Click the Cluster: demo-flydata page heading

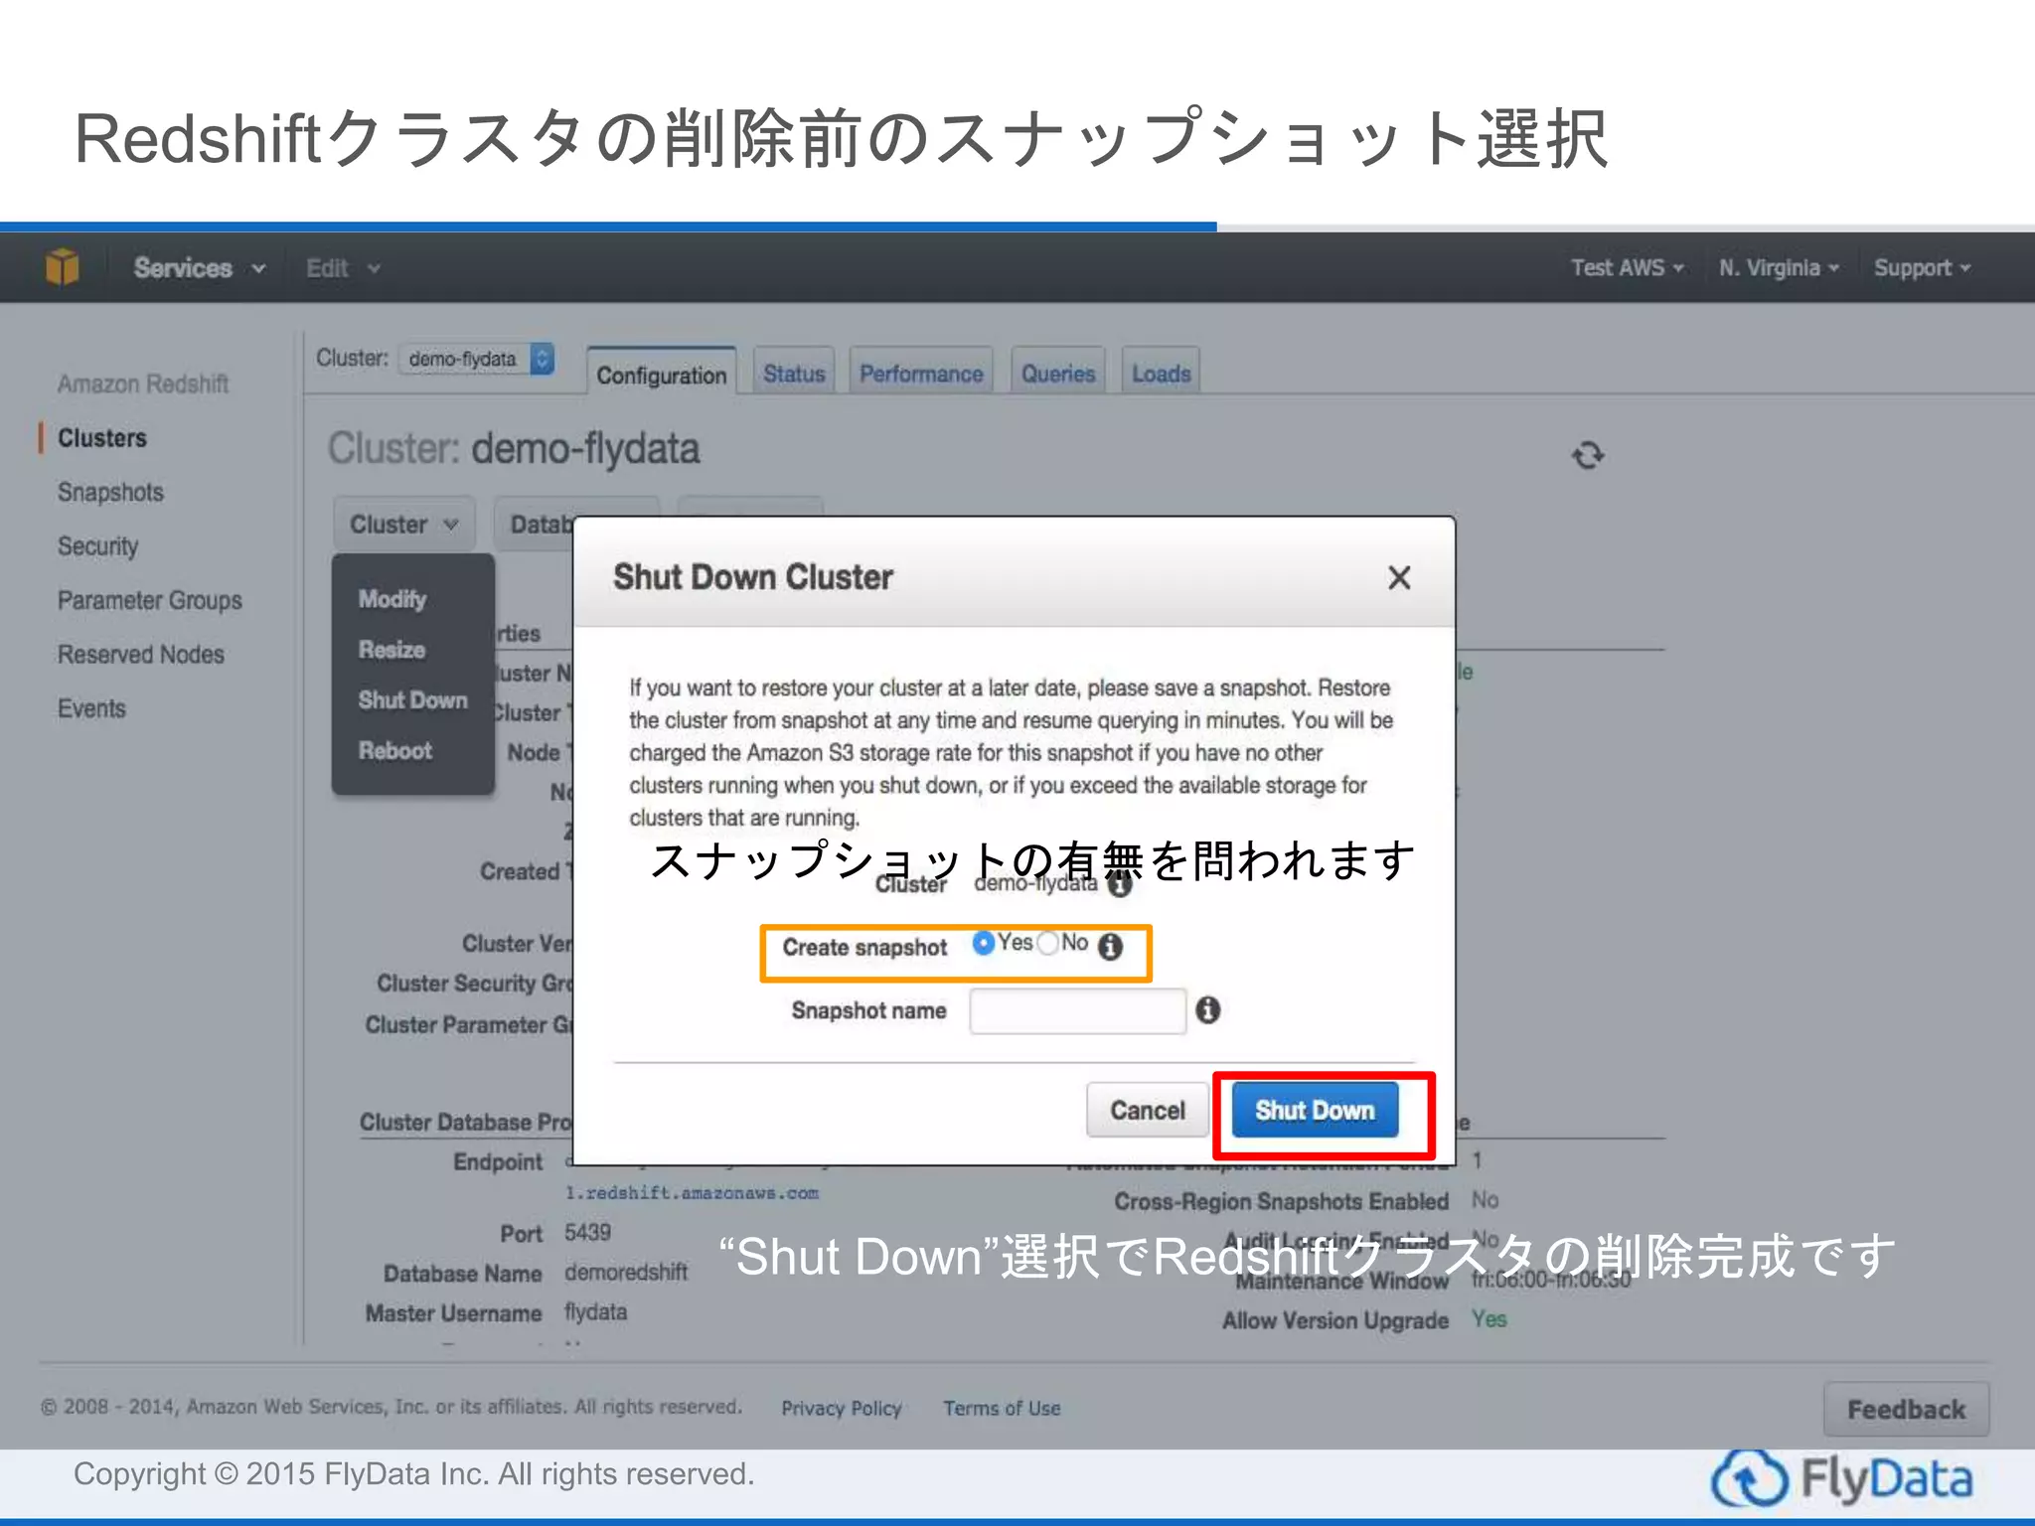pyautogui.click(x=514, y=448)
